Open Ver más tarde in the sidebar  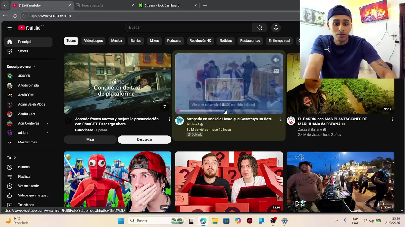[x=28, y=186]
